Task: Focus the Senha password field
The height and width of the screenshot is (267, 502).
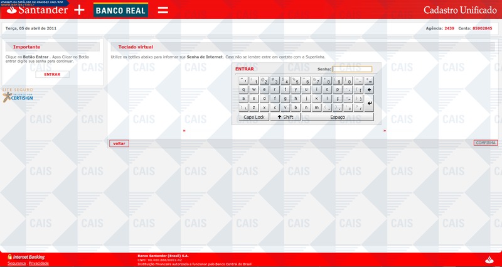Action: [352, 69]
